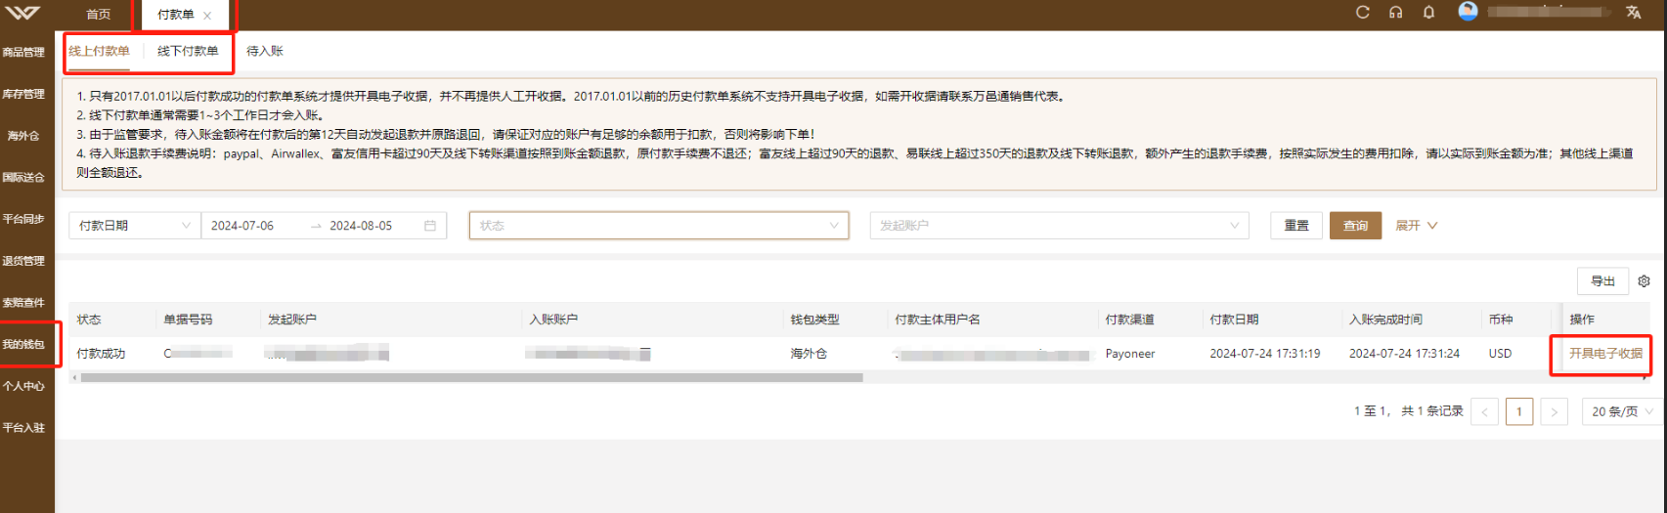Screen dimensions: 1667x513
Task: Switch to 线下付款单 sub-tab
Action: click(188, 51)
